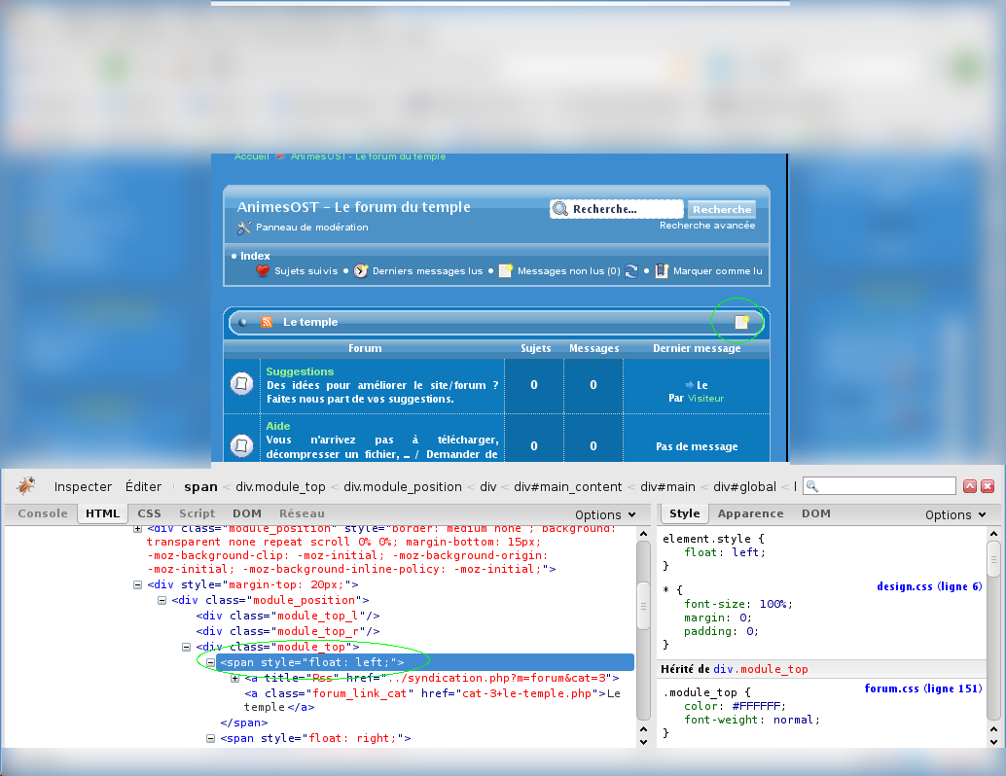Expand the Rss anchor node in HTML tree
Image resolution: width=1006 pixels, height=776 pixels.
tap(235, 678)
